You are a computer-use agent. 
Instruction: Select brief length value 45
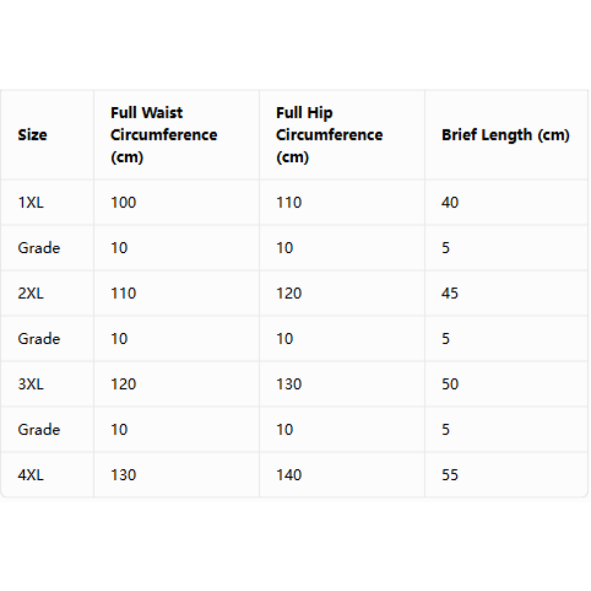(450, 293)
